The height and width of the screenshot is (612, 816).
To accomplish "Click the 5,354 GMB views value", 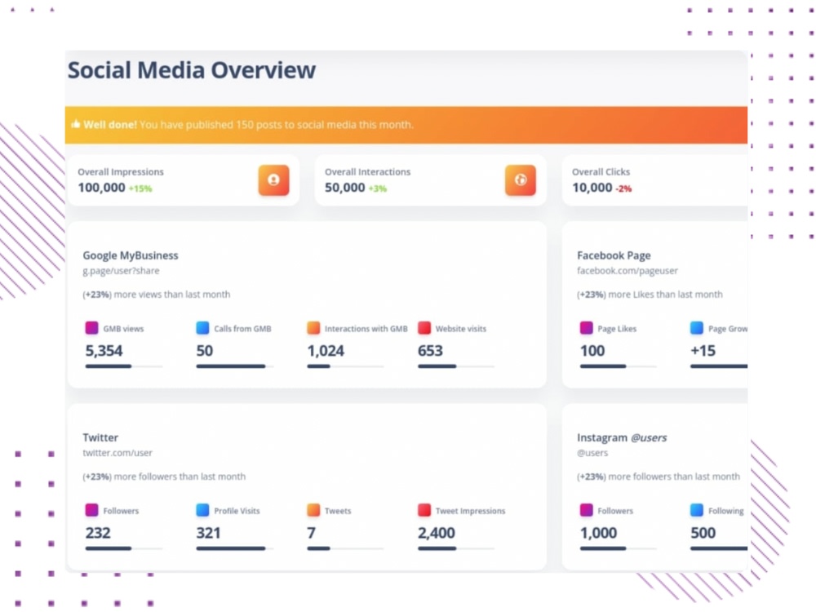I will (104, 351).
